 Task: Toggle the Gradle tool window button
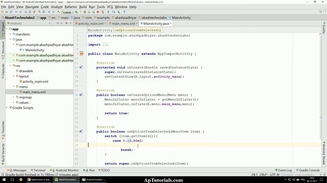click(324, 27)
